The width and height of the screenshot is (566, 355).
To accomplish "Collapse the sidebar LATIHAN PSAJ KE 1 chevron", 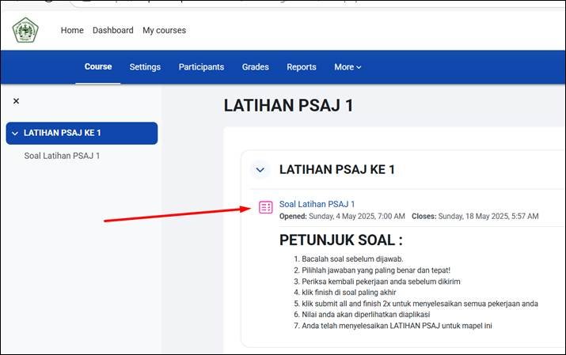I will point(15,133).
